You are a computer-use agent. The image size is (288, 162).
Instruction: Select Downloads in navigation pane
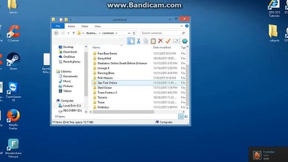tap(70, 52)
